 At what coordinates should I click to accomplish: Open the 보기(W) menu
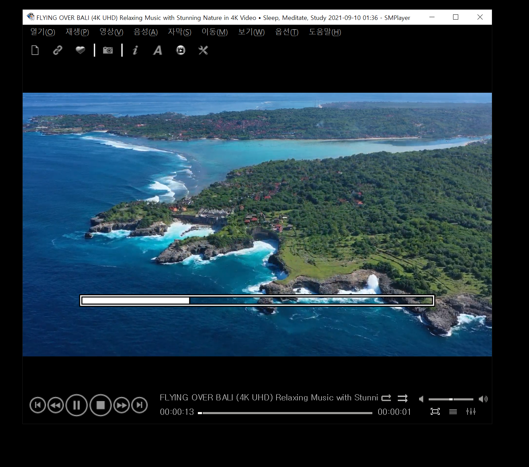(x=251, y=32)
